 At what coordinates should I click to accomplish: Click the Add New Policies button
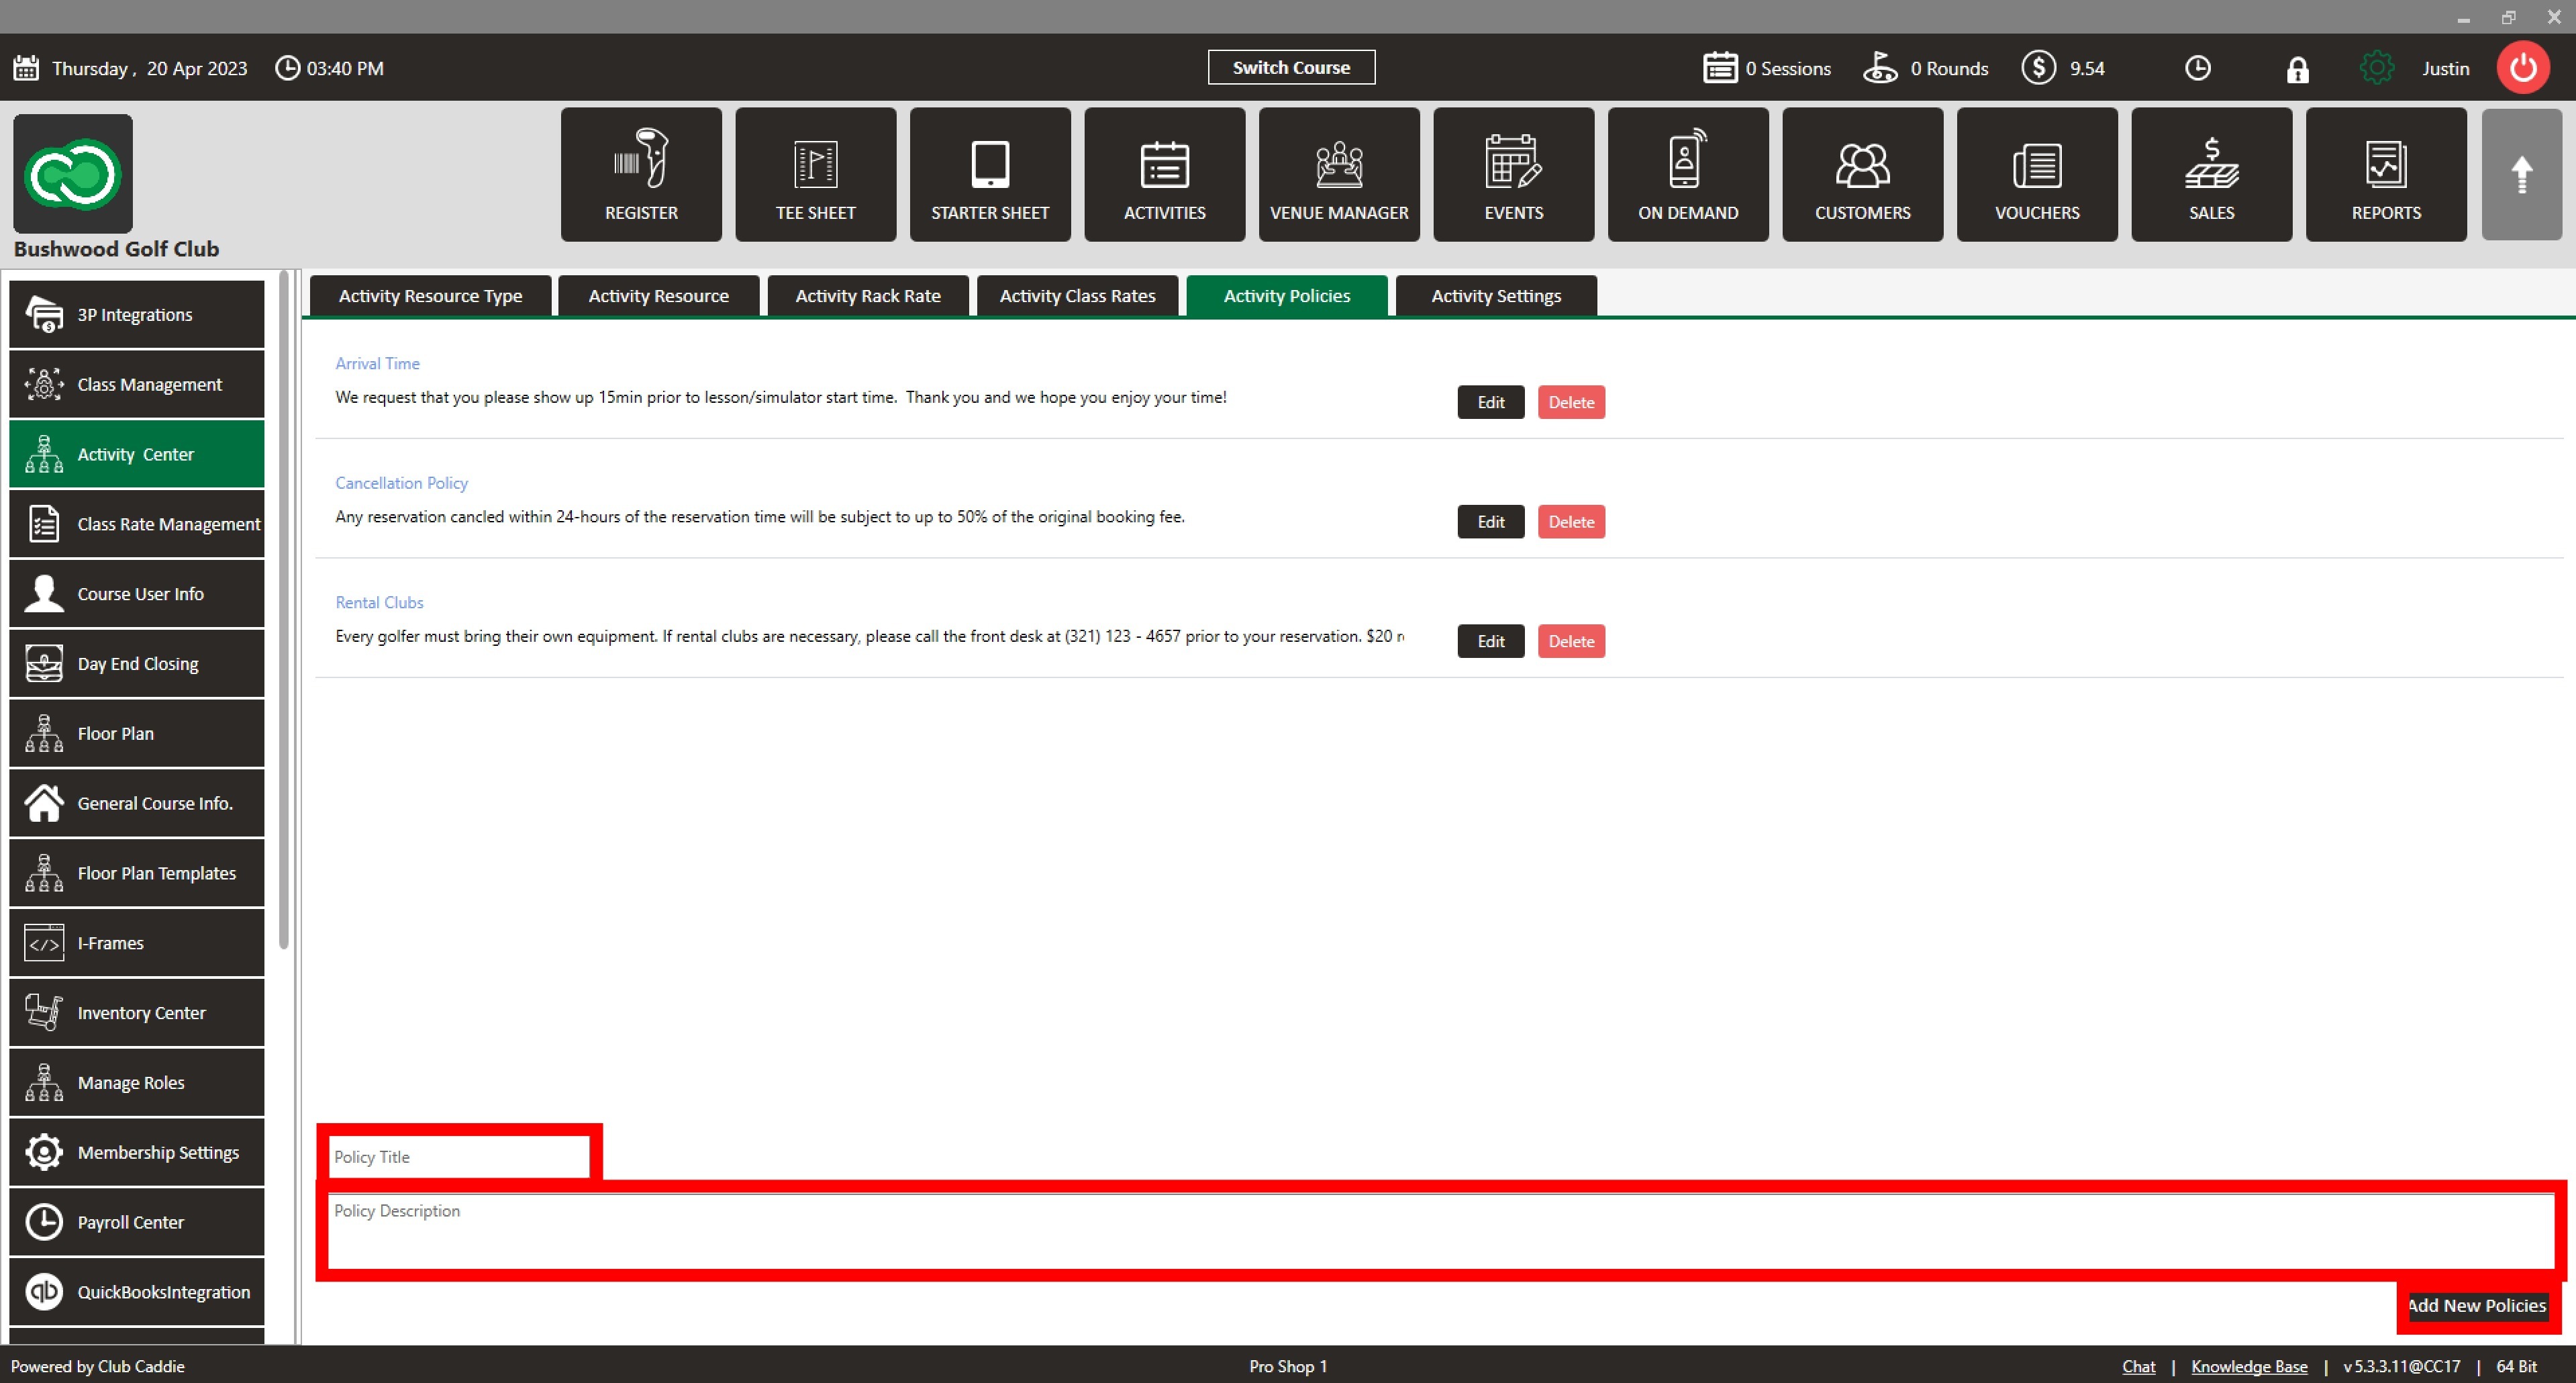(x=2478, y=1305)
